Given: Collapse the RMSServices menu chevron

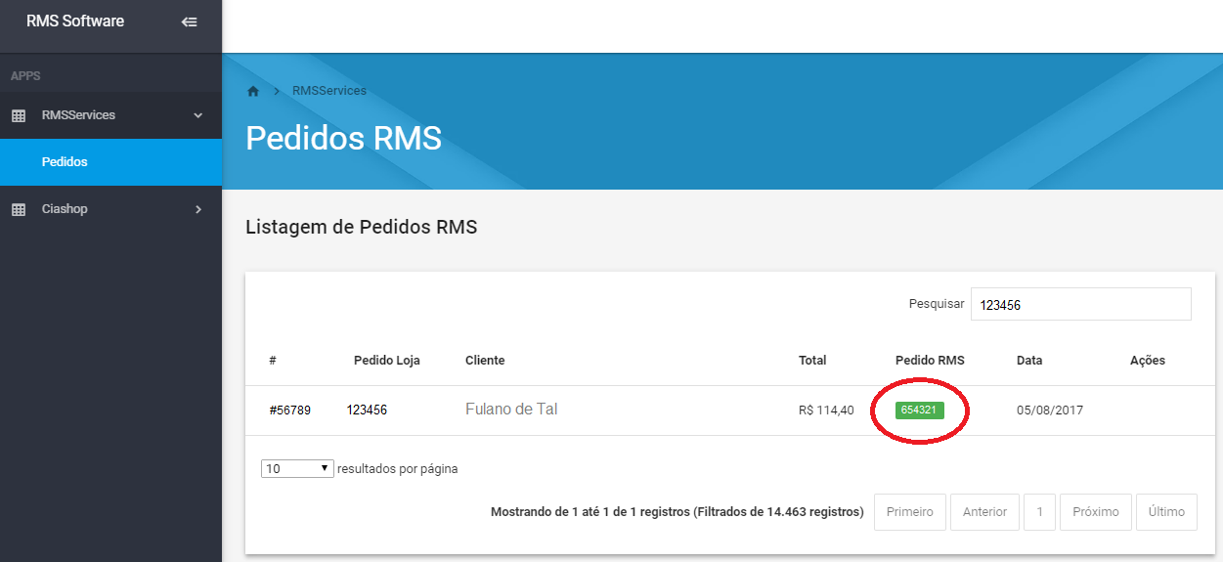Looking at the screenshot, I should (x=198, y=115).
